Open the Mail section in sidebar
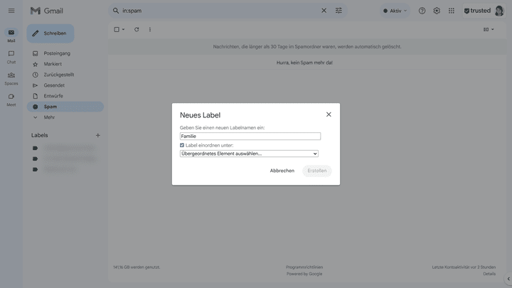Image resolution: width=512 pixels, height=288 pixels. pyautogui.click(x=11, y=36)
